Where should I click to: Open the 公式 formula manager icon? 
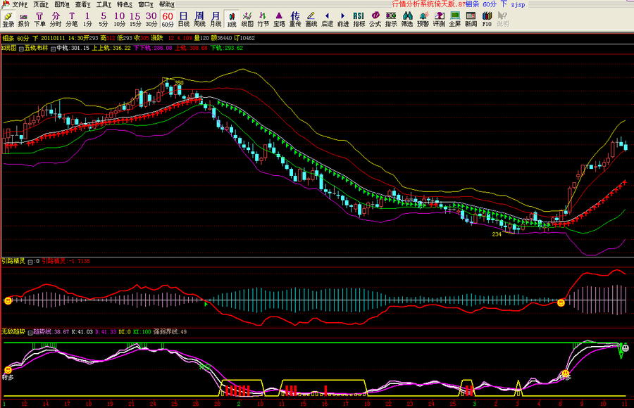click(x=375, y=19)
